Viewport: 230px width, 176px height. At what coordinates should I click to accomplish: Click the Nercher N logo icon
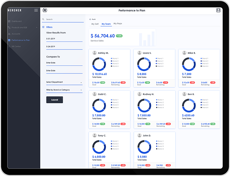45,10
